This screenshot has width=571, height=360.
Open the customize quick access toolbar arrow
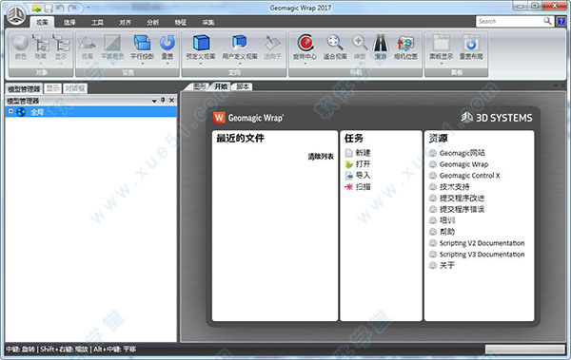click(x=88, y=8)
